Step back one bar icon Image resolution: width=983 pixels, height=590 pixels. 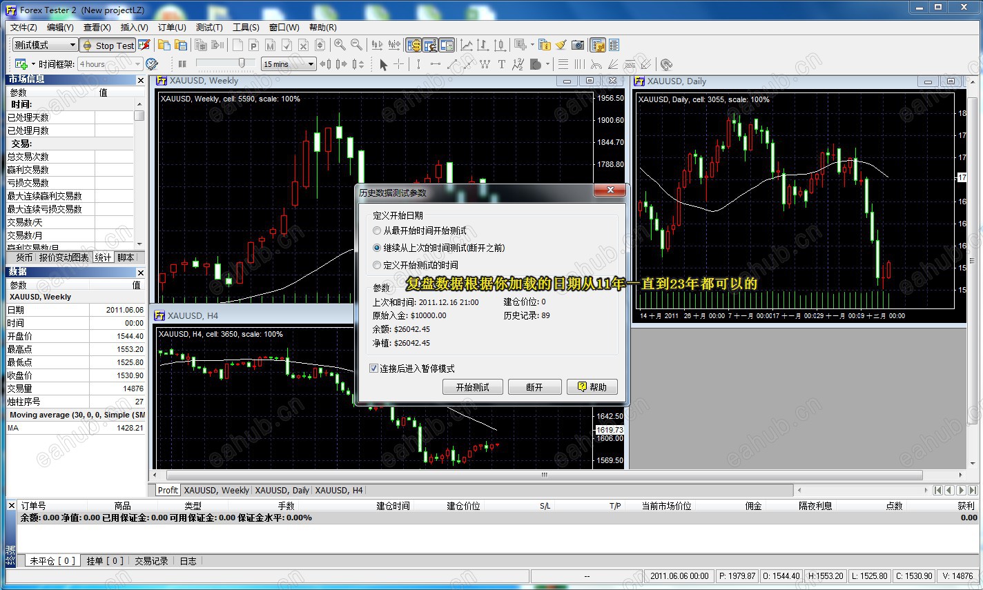pyautogui.click(x=326, y=64)
